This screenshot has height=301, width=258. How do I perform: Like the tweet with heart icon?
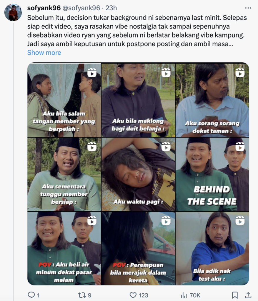coord(133,295)
